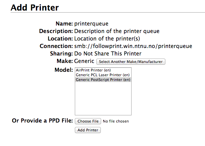Click the Add Printer button
The image size is (205, 146).
point(88,130)
